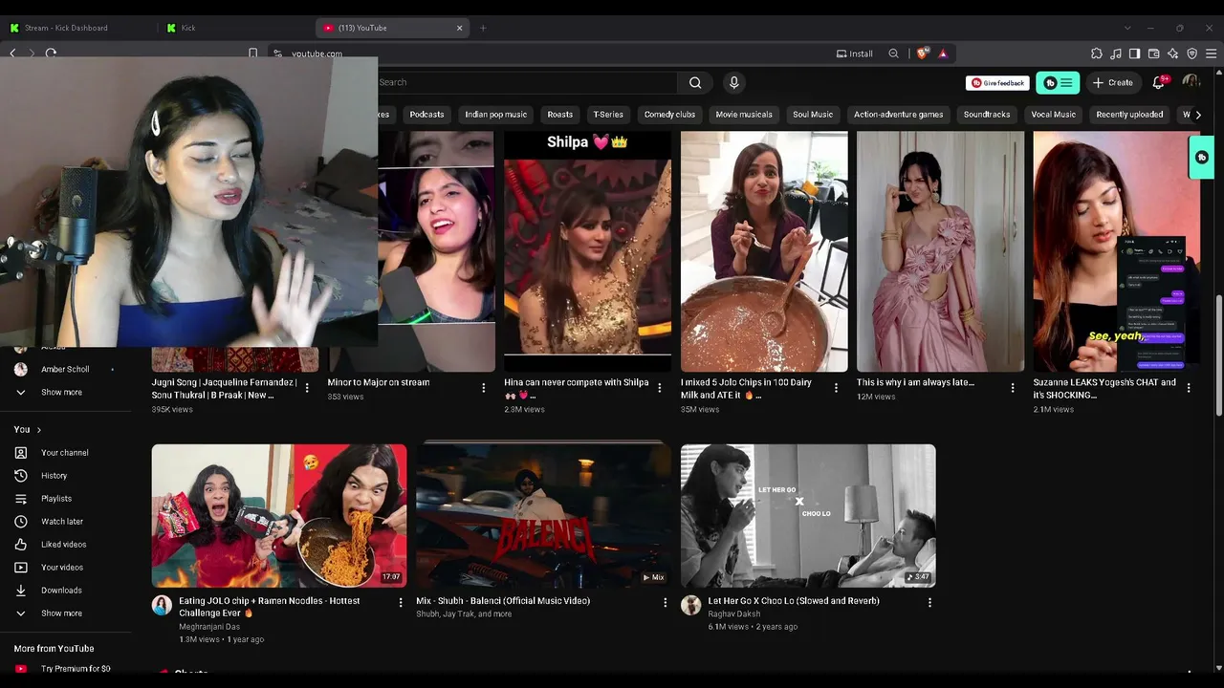Select the Podcasts category chip

tap(426, 115)
